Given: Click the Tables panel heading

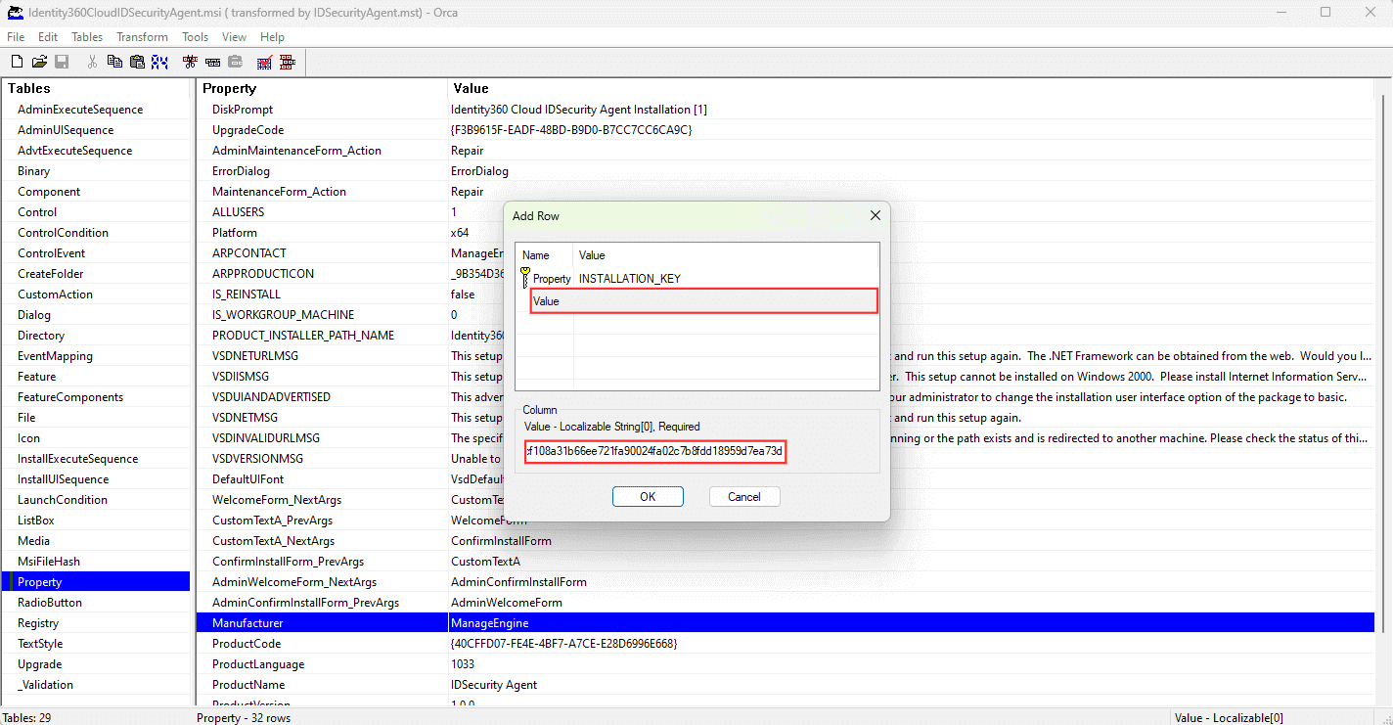Looking at the screenshot, I should coord(29,88).
